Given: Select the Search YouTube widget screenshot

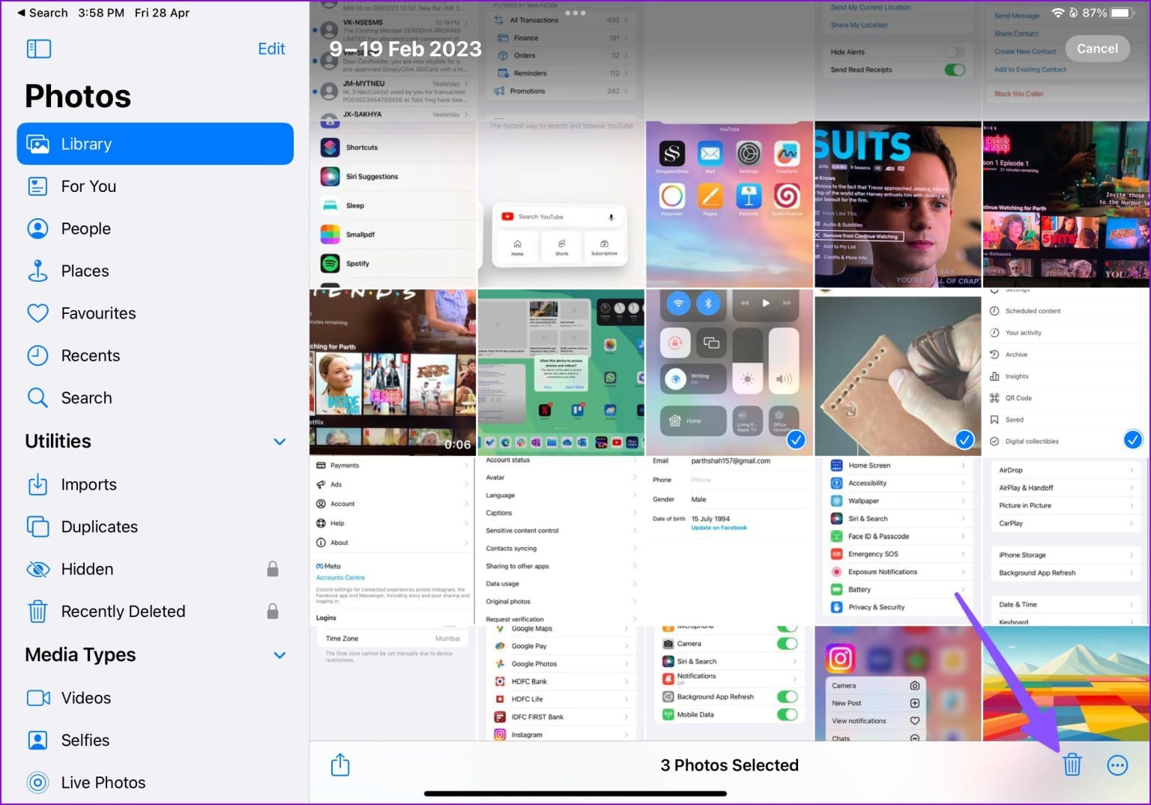Looking at the screenshot, I should tap(561, 204).
